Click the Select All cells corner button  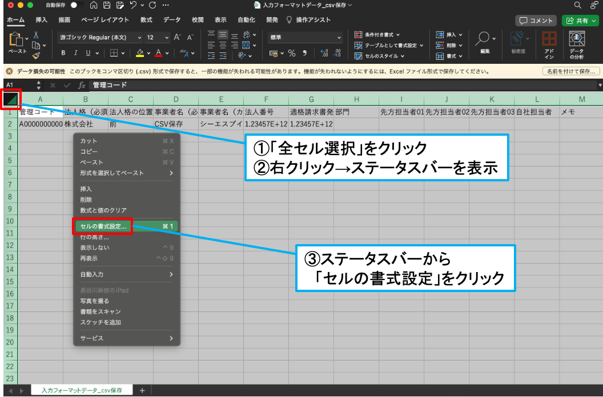[11, 99]
